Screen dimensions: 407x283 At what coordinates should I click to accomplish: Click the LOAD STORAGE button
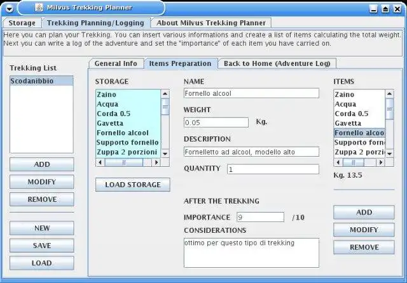(133, 185)
